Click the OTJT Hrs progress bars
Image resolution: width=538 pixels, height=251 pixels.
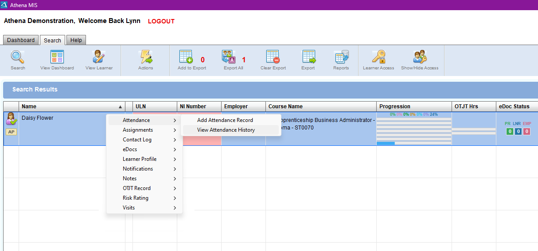[x=474, y=131]
